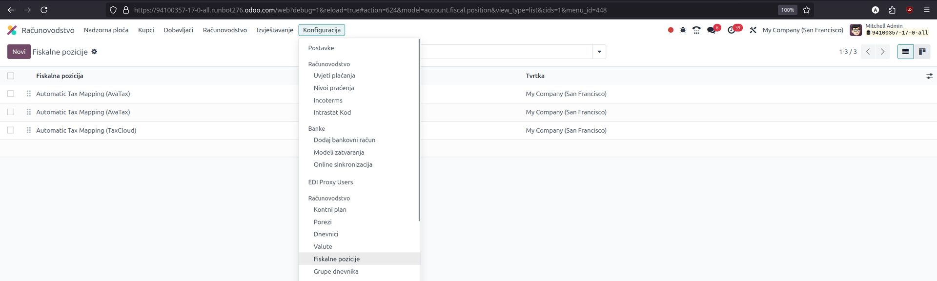
Task: Toggle the select-all header checkbox
Action: [11, 76]
